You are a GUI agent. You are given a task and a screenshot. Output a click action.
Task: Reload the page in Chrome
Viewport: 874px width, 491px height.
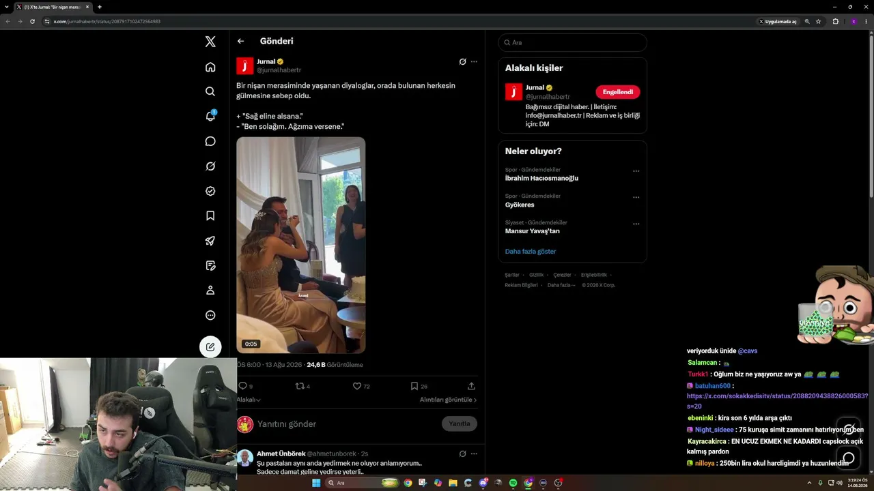pyautogui.click(x=32, y=22)
